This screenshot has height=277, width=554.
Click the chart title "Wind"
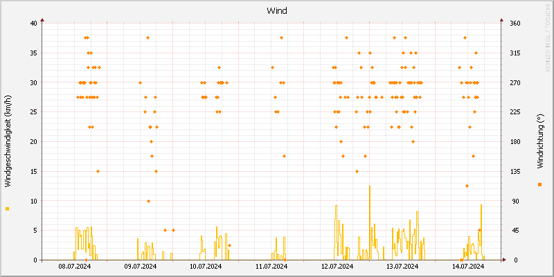pos(277,11)
